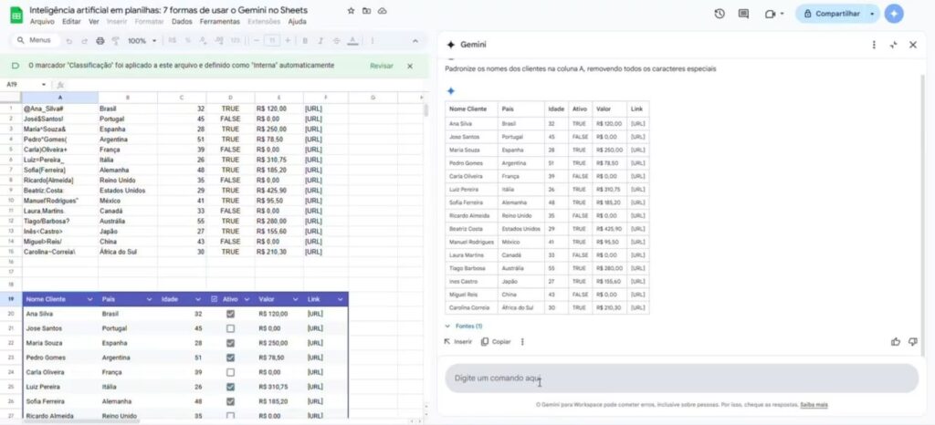Print the spreadsheet using printer icon
The width and height of the screenshot is (935, 425).
pos(100,41)
